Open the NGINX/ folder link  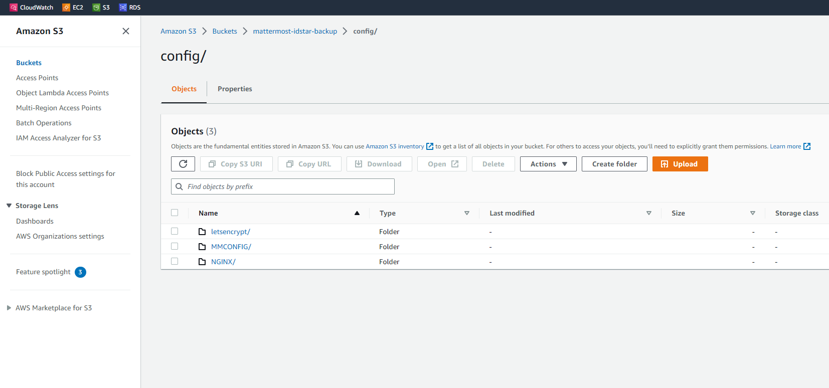(x=223, y=262)
